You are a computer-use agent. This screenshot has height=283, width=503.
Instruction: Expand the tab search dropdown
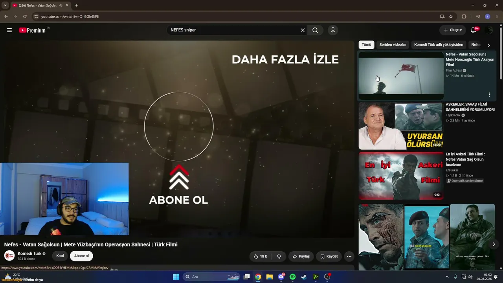tap(4, 6)
